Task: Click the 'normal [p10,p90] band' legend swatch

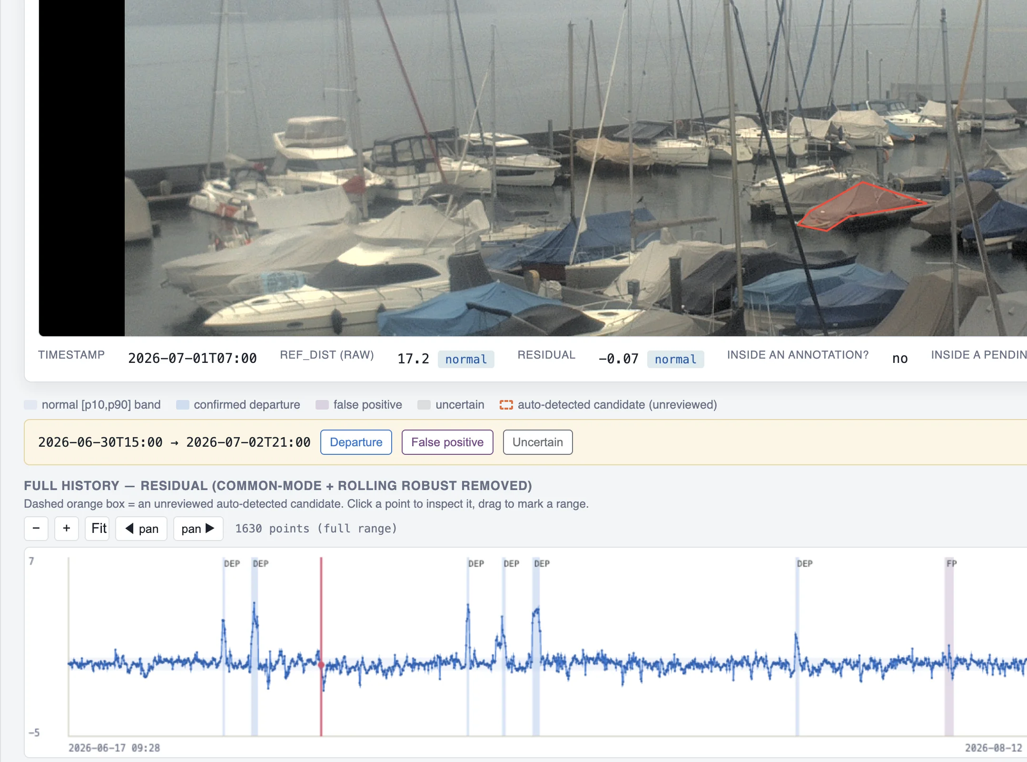Action: pos(30,405)
